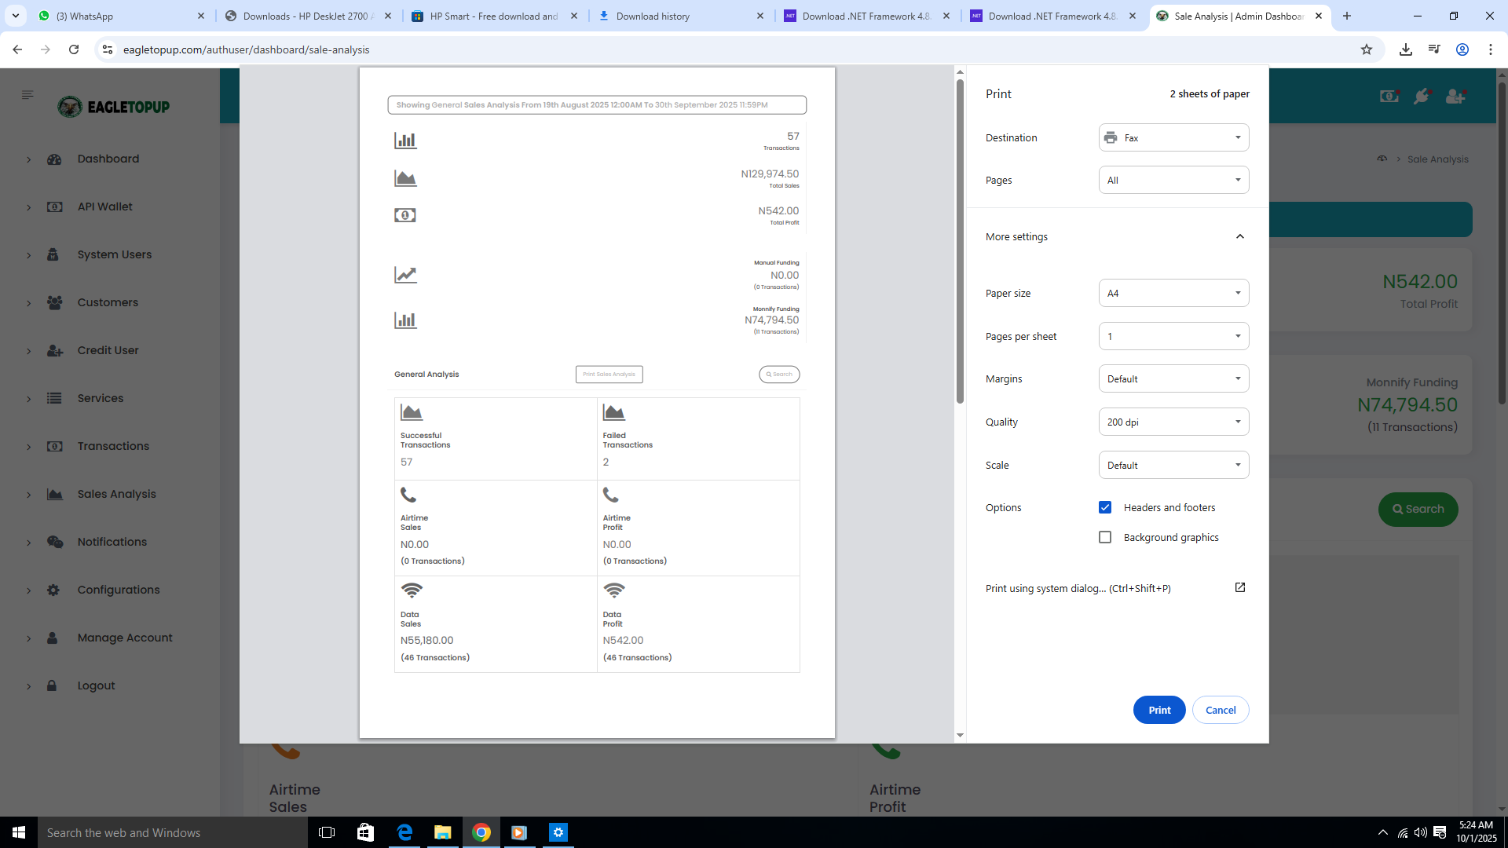Uncheck Headers and footers option

1105,507
